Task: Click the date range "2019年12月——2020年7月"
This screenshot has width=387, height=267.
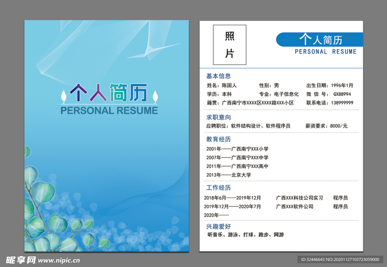Action: click(x=232, y=207)
